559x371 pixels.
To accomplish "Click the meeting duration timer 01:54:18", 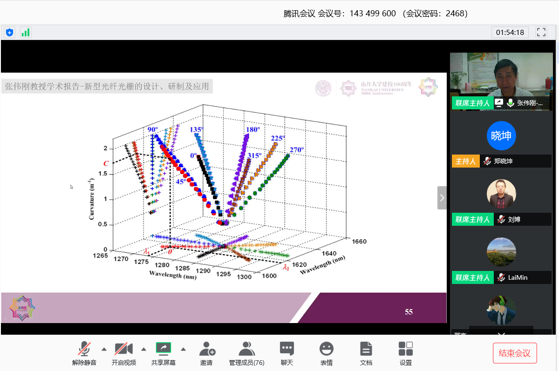I will [510, 32].
